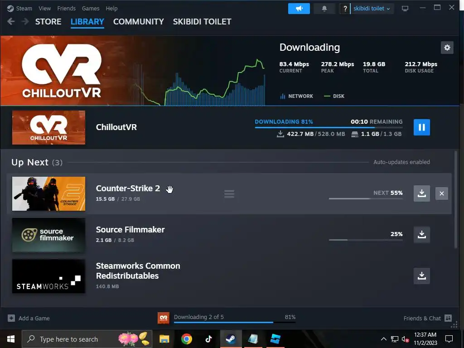Start Steamworks Common Redistributables download
The width and height of the screenshot is (464, 348).
pos(422,276)
